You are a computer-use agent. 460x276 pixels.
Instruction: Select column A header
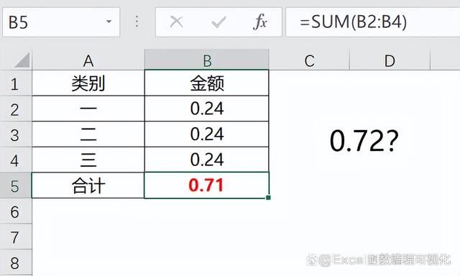click(88, 60)
